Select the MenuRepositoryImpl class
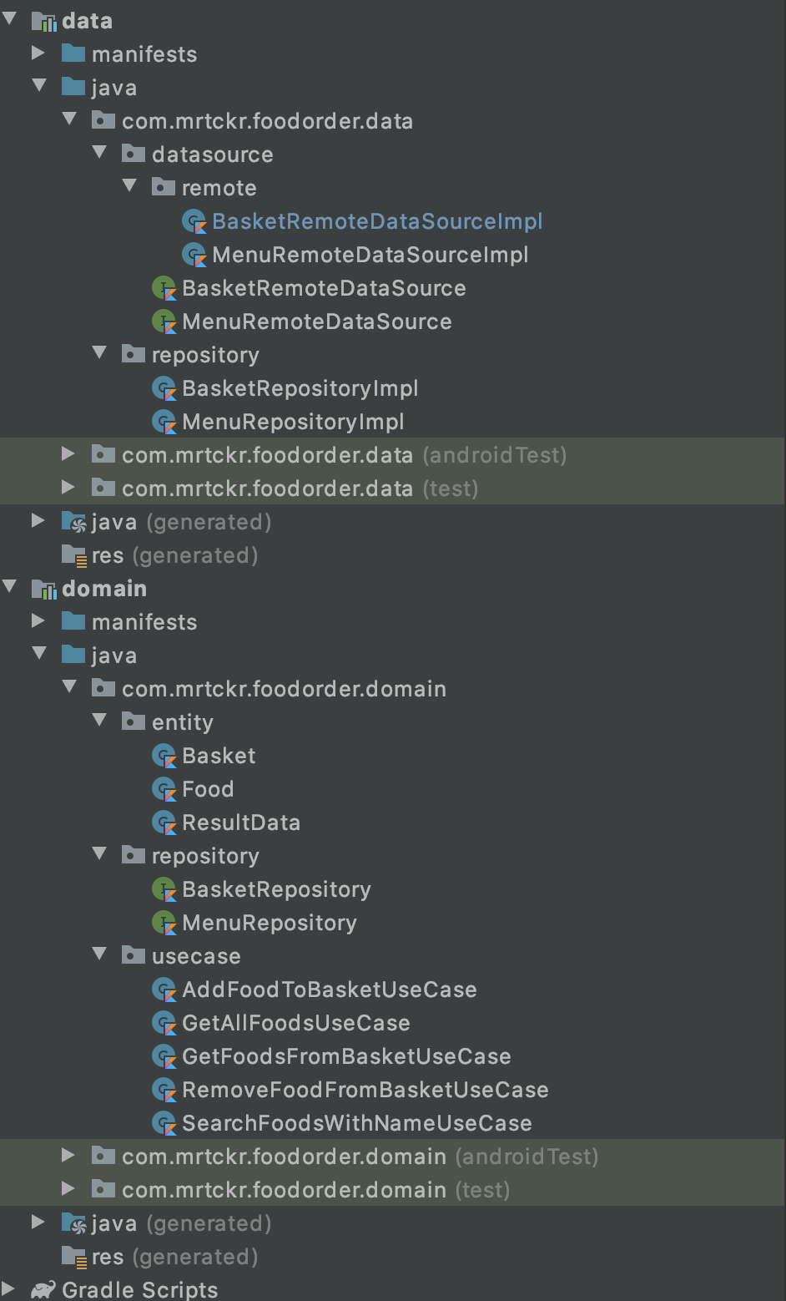 [289, 421]
